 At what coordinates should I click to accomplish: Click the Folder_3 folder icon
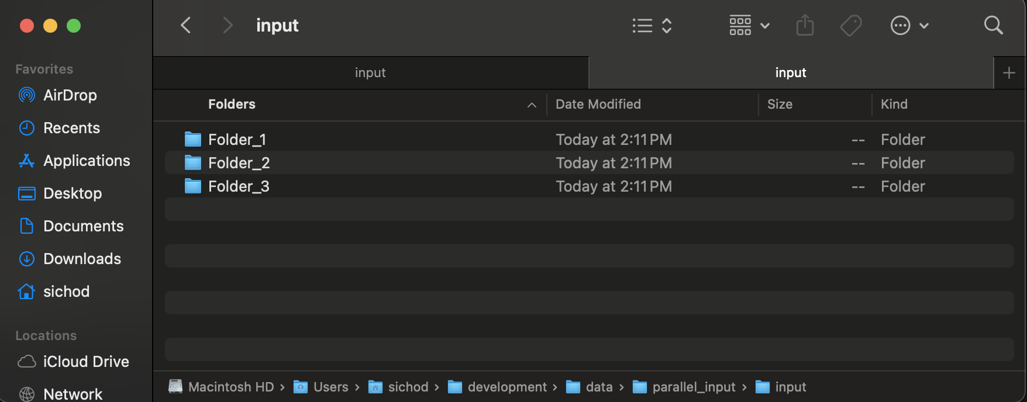point(193,186)
